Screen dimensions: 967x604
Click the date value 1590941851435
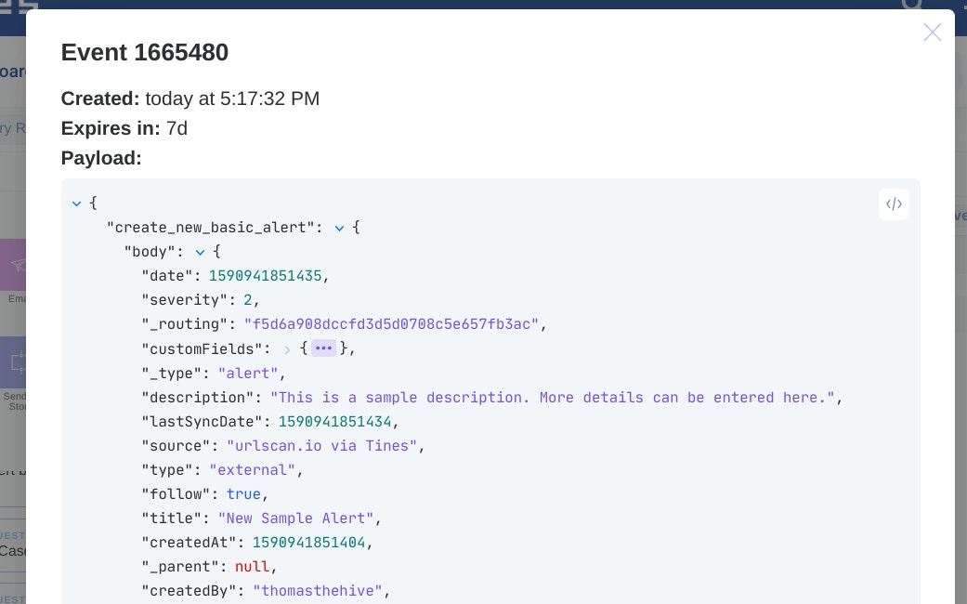pyautogui.click(x=265, y=276)
